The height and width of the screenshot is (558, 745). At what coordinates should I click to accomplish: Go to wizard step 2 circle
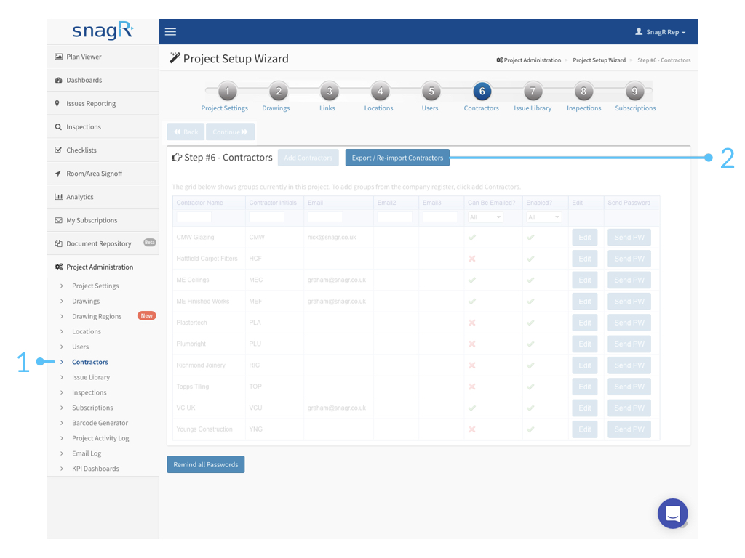click(x=279, y=91)
